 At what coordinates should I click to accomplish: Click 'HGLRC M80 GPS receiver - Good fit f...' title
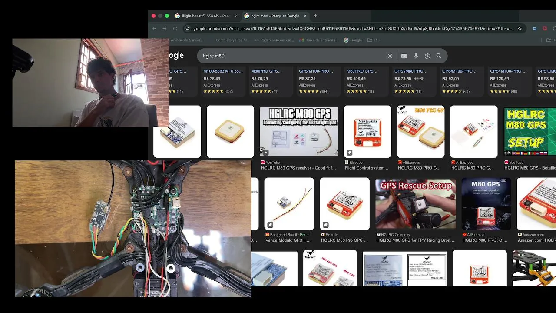(298, 168)
